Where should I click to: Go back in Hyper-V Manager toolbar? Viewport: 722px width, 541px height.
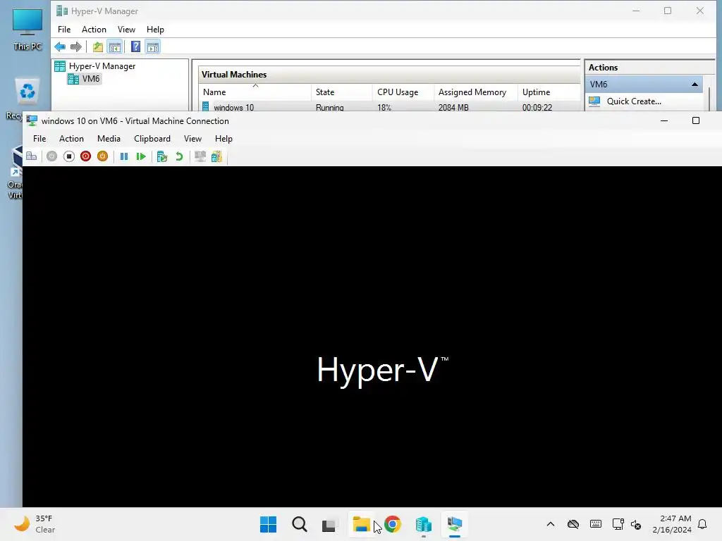click(60, 46)
